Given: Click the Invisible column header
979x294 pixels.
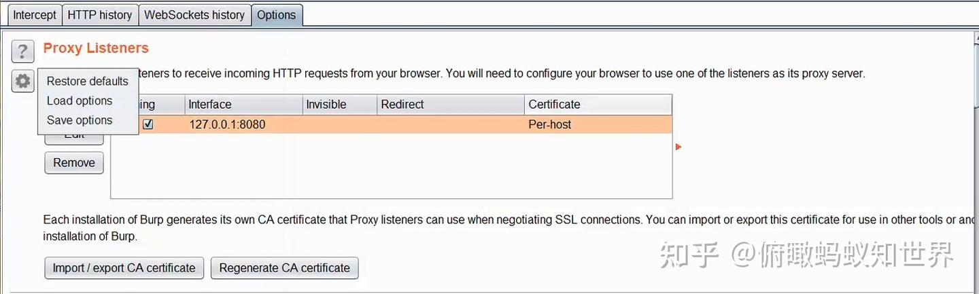Looking at the screenshot, I should [339, 105].
